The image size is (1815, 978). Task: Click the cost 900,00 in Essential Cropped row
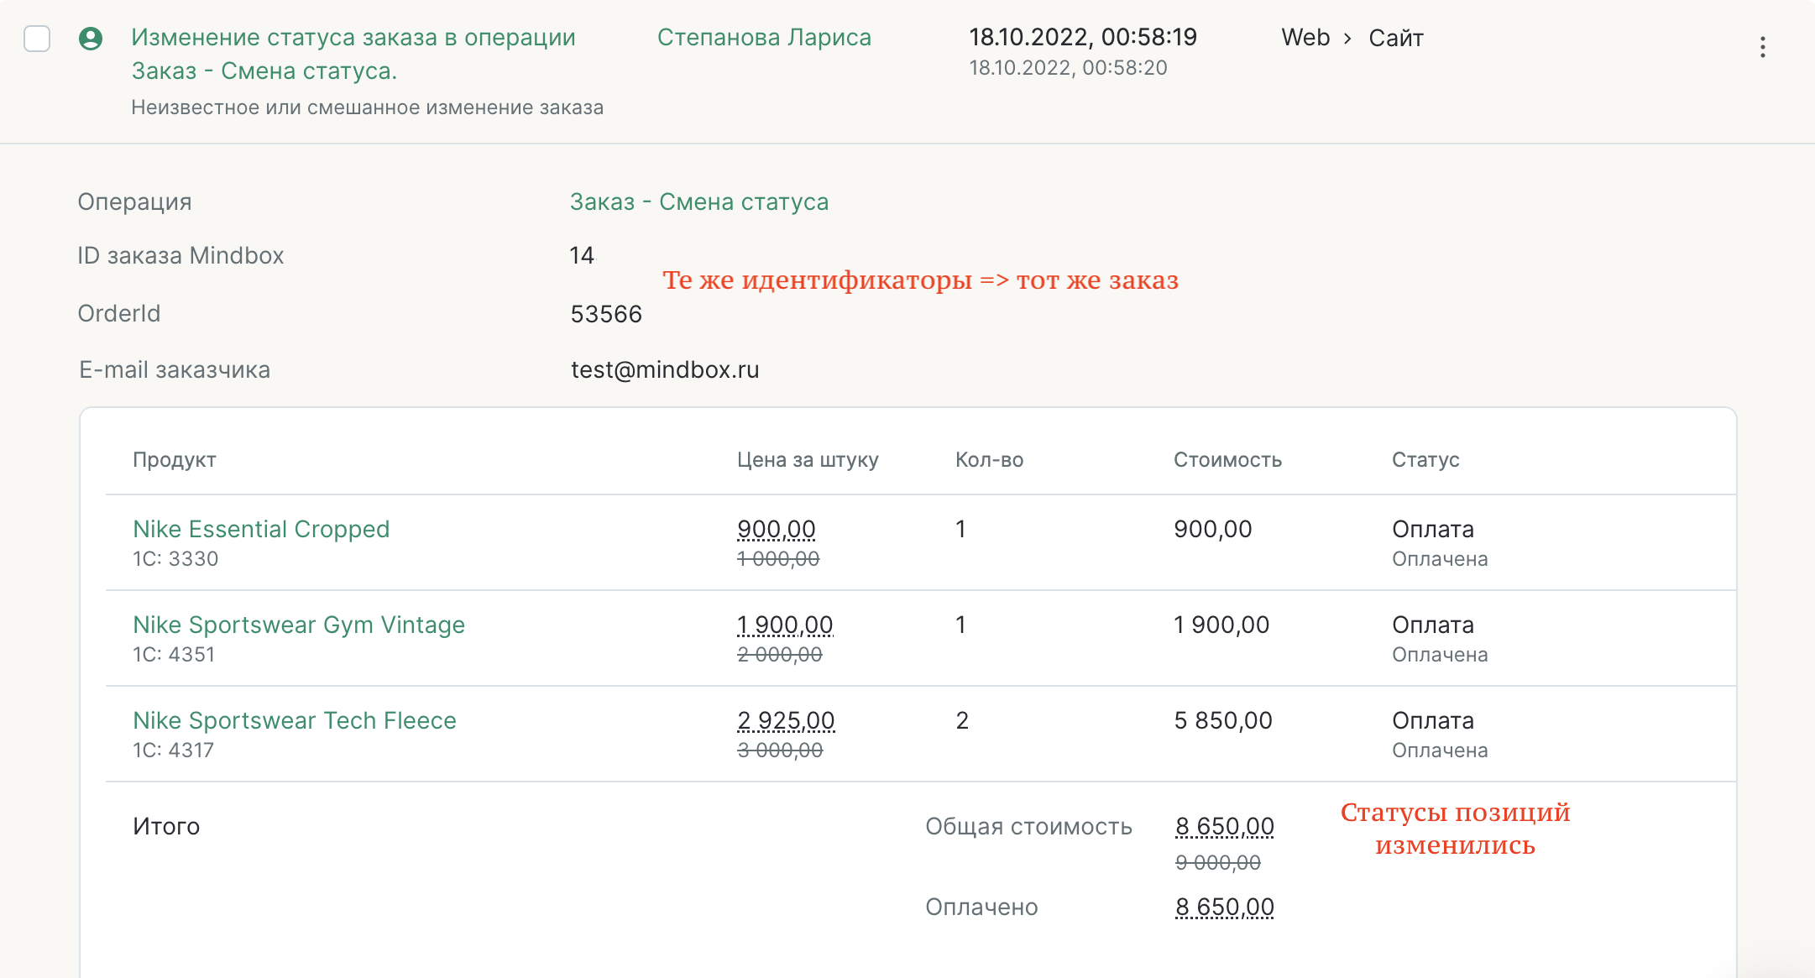coord(1213,529)
